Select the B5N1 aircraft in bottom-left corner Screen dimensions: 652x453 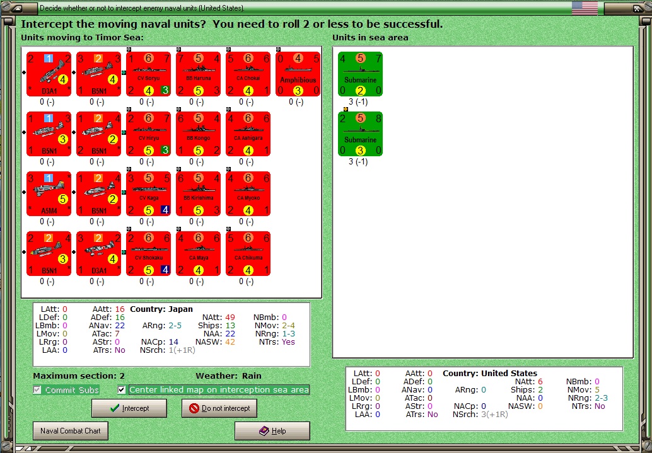(x=49, y=253)
